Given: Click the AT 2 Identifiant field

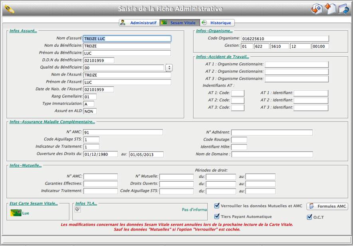Looking at the screenshot, I should (311, 100).
